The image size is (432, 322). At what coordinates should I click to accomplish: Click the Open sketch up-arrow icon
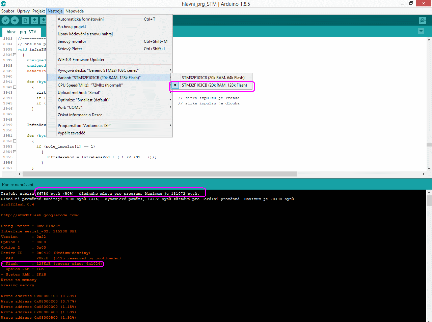tap(34, 21)
